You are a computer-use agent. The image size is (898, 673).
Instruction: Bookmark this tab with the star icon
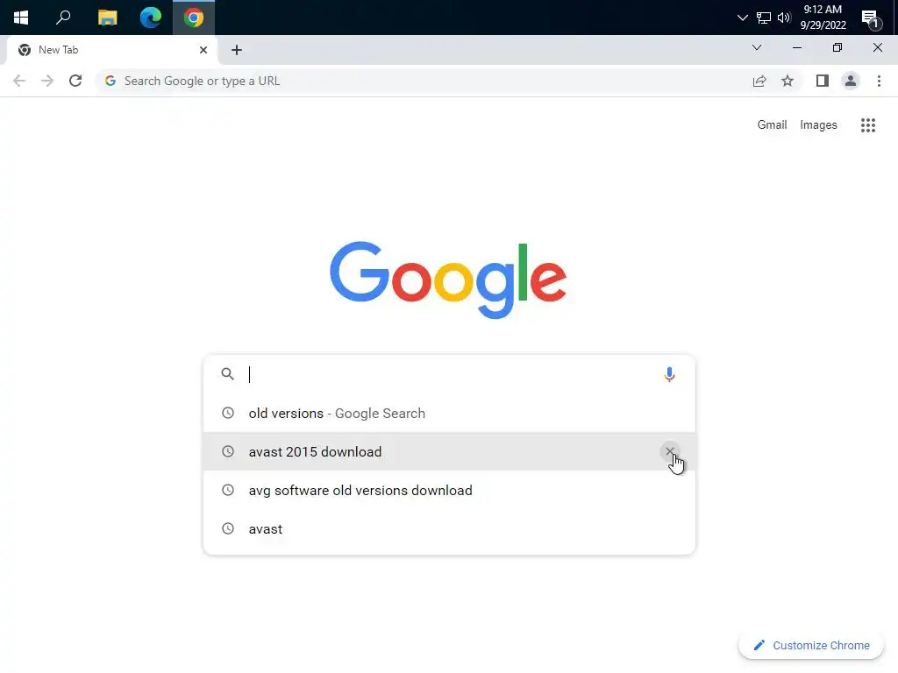click(788, 81)
